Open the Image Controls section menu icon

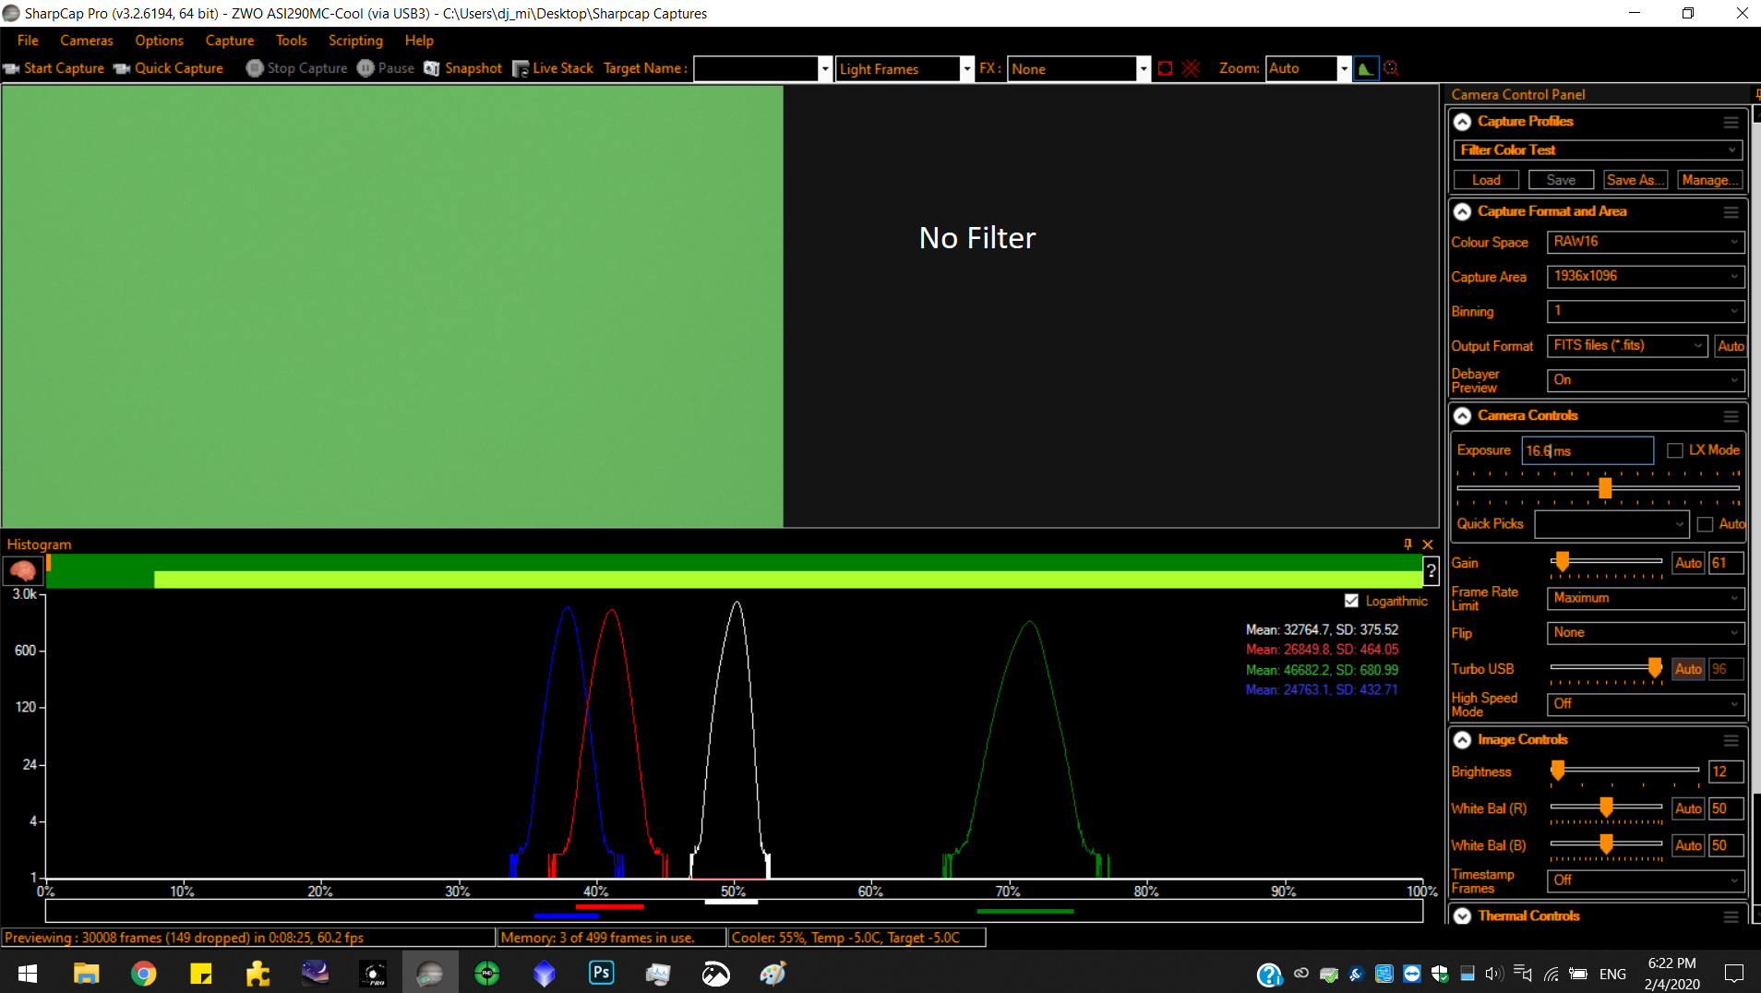(x=1731, y=740)
